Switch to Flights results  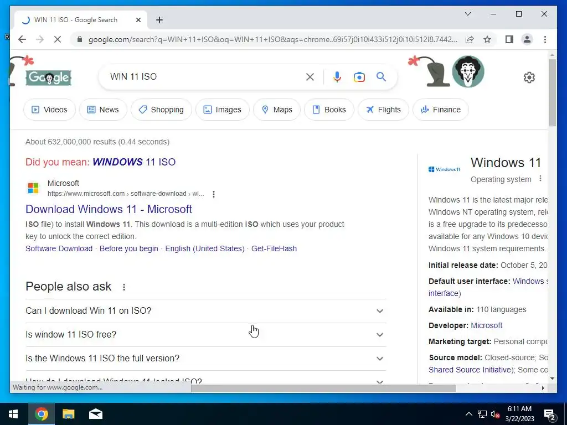coord(383,110)
